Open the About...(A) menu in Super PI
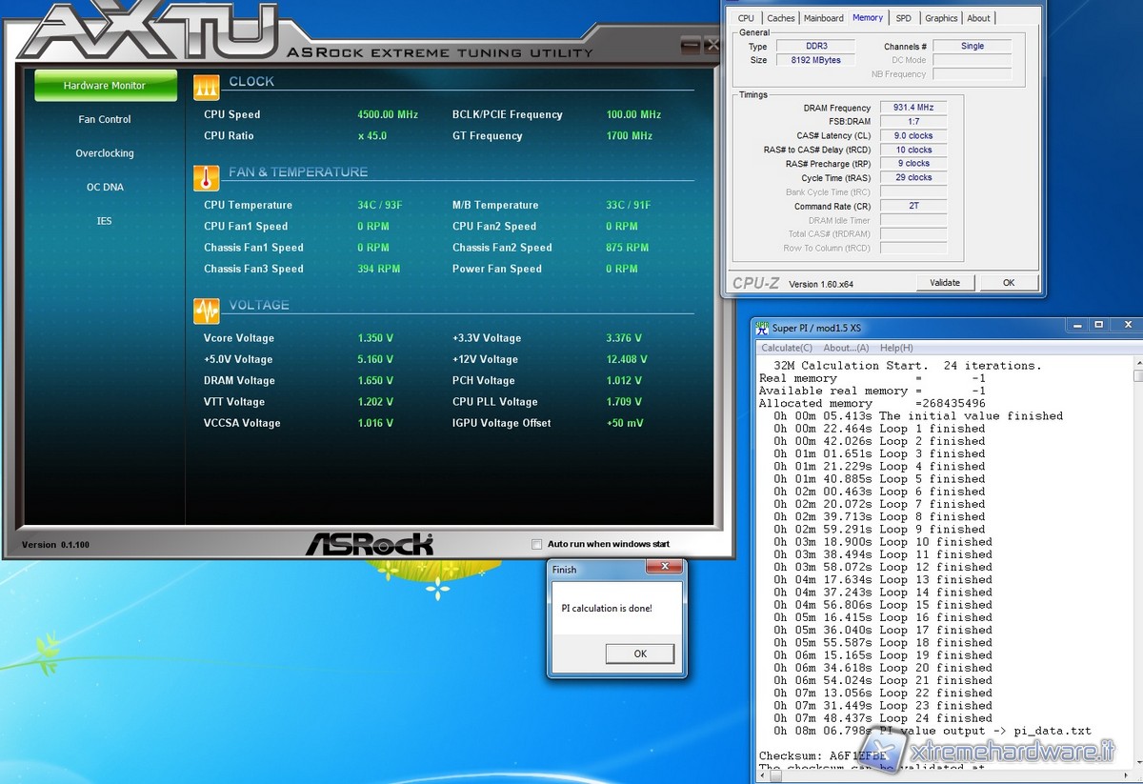 [846, 348]
